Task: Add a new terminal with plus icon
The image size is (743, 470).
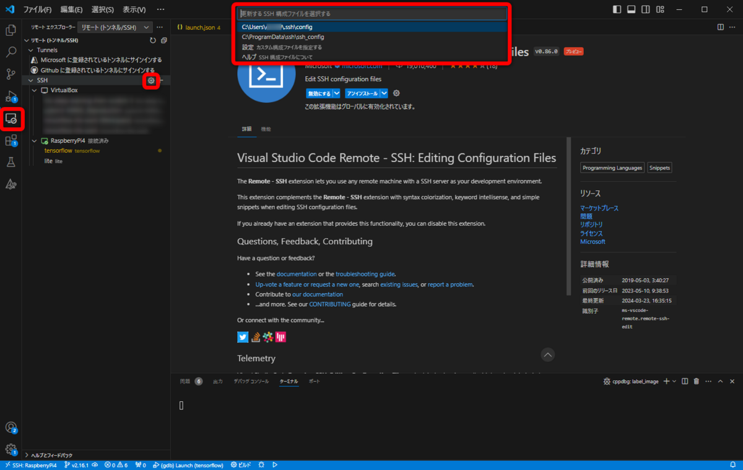Action: [667, 382]
